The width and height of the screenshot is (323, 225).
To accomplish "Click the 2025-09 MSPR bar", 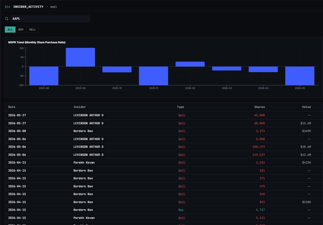I will 80,57.
